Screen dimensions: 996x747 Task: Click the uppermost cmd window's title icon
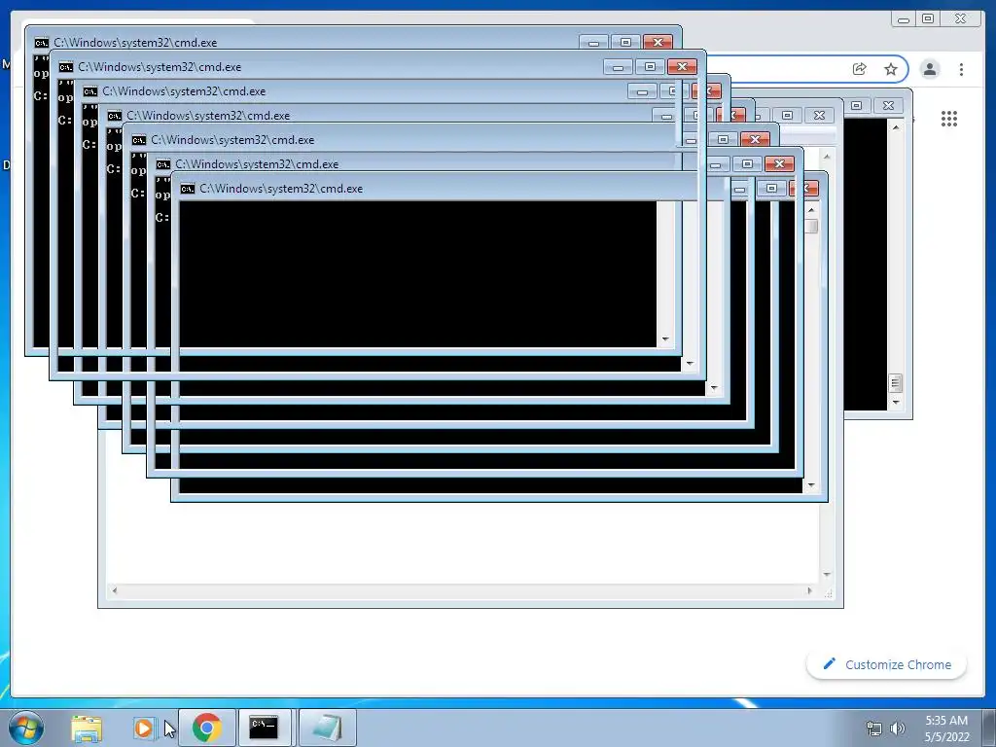click(x=41, y=43)
